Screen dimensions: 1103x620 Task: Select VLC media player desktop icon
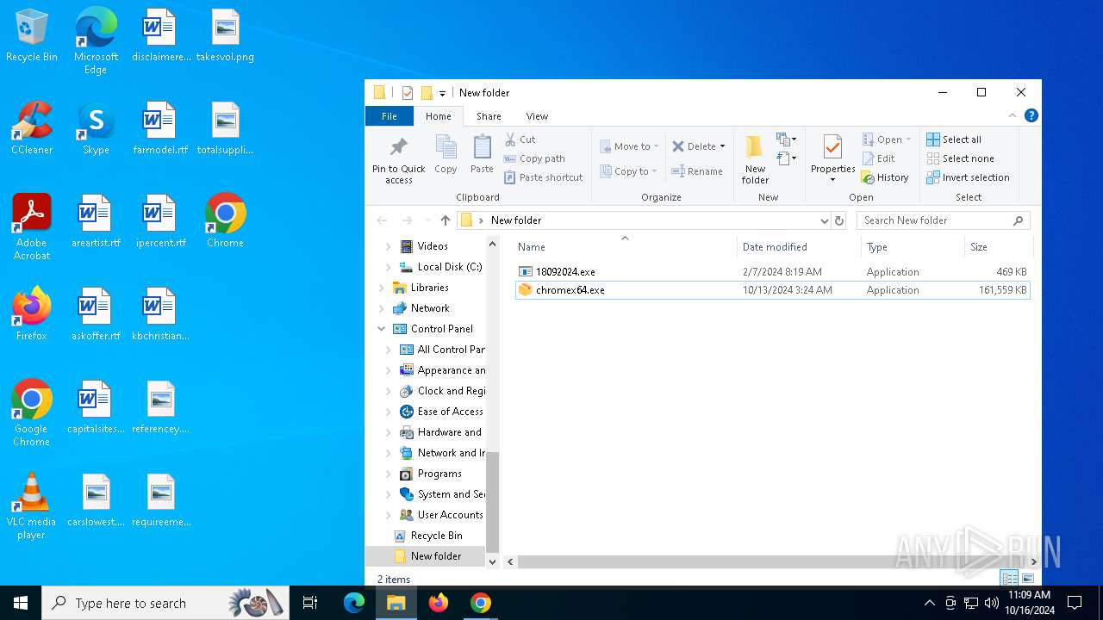click(x=31, y=506)
